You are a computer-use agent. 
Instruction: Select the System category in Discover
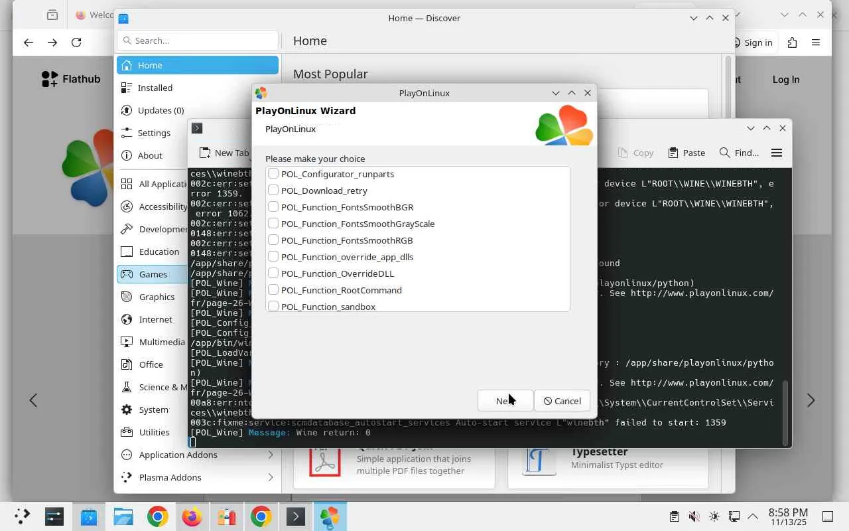tap(153, 410)
